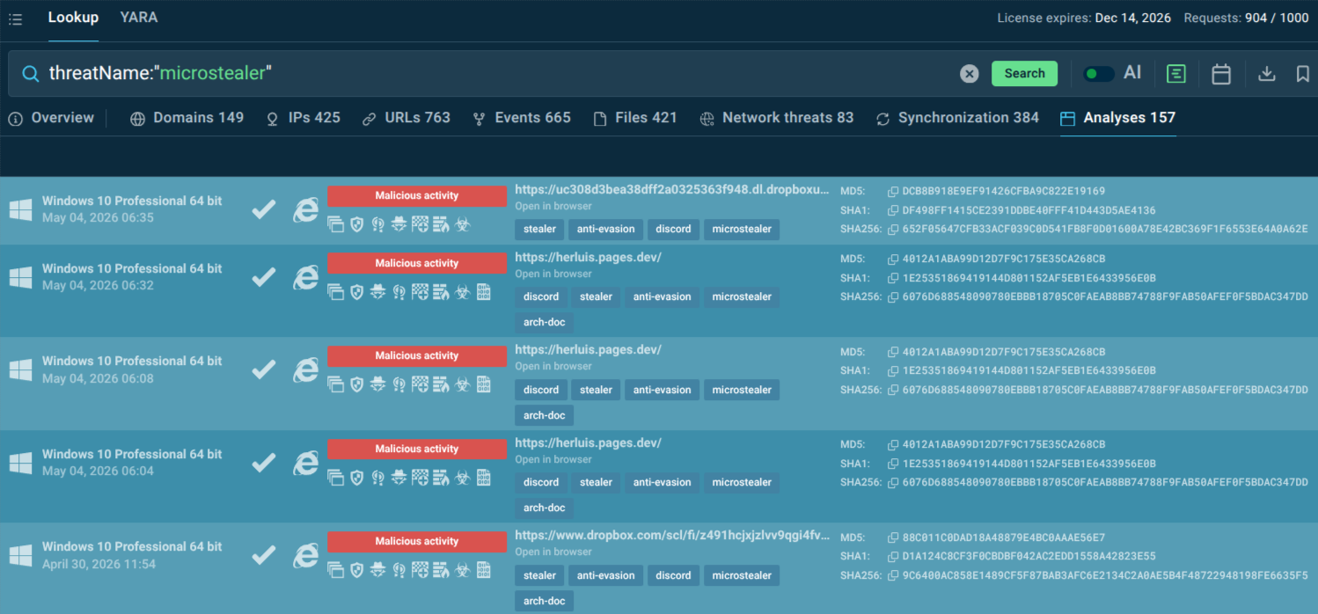Viewport: 1318px width, 614px height.
Task: Open the dropboxusercontent URL link at 06:35
Action: pos(672,189)
